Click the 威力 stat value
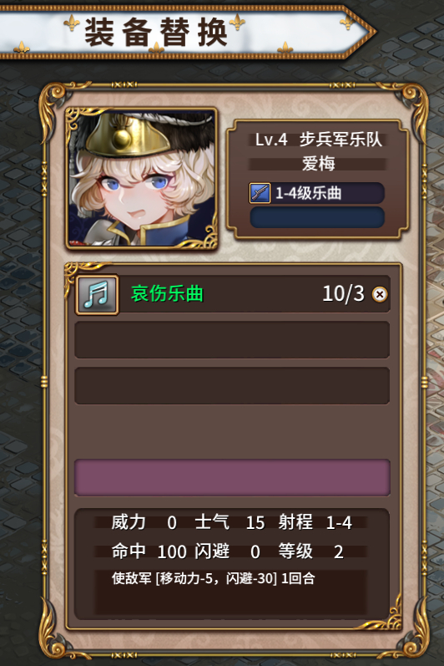The width and height of the screenshot is (444, 666). (x=172, y=523)
